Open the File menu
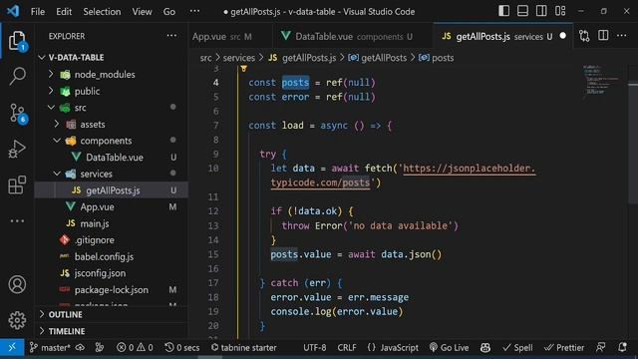This screenshot has height=359, width=638. click(x=38, y=11)
